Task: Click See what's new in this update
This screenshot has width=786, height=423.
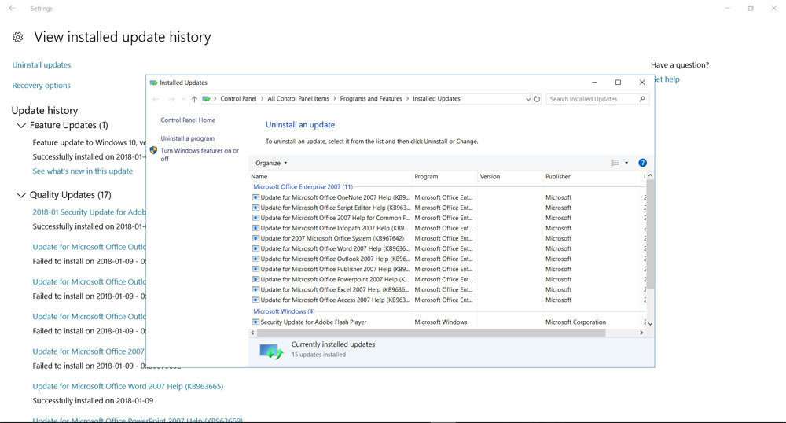Action: (83, 171)
